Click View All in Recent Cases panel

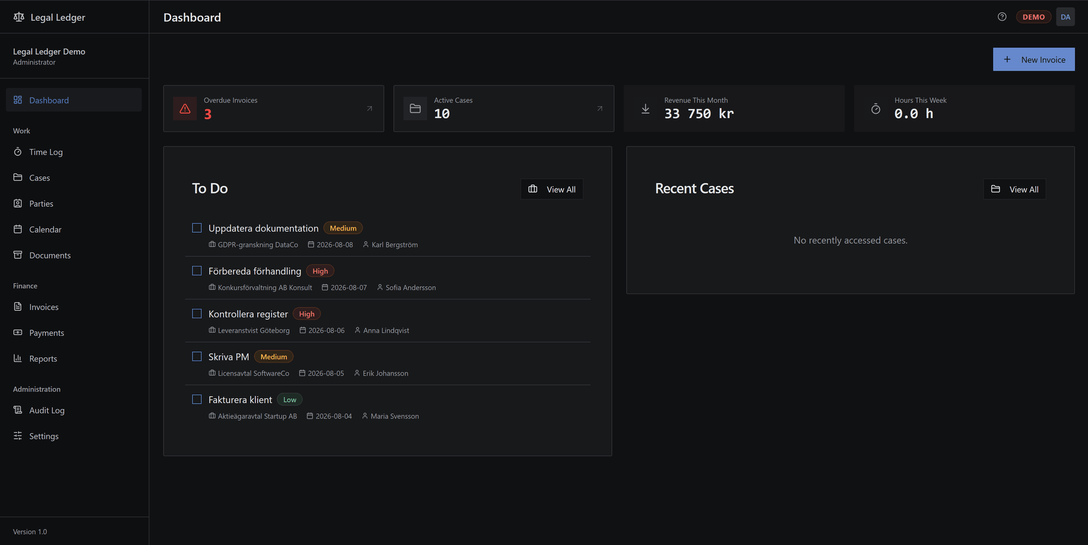point(1015,189)
